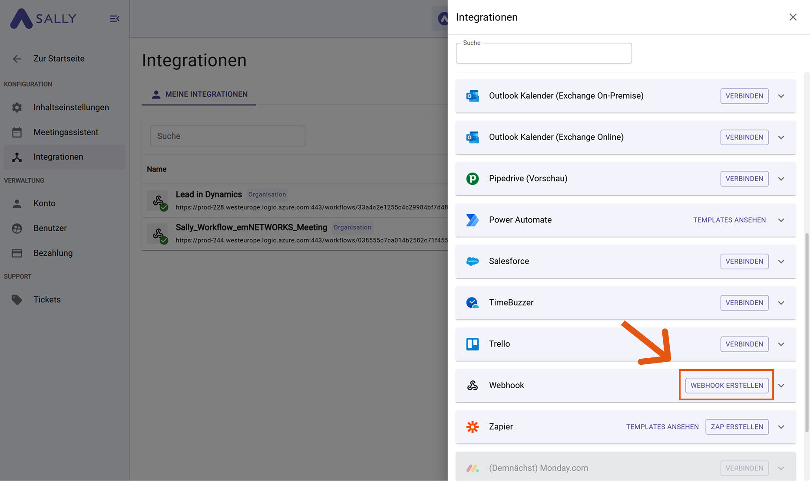810x481 pixels.
Task: Click the Inhaltseinstellungen gear icon
Action: coord(17,108)
